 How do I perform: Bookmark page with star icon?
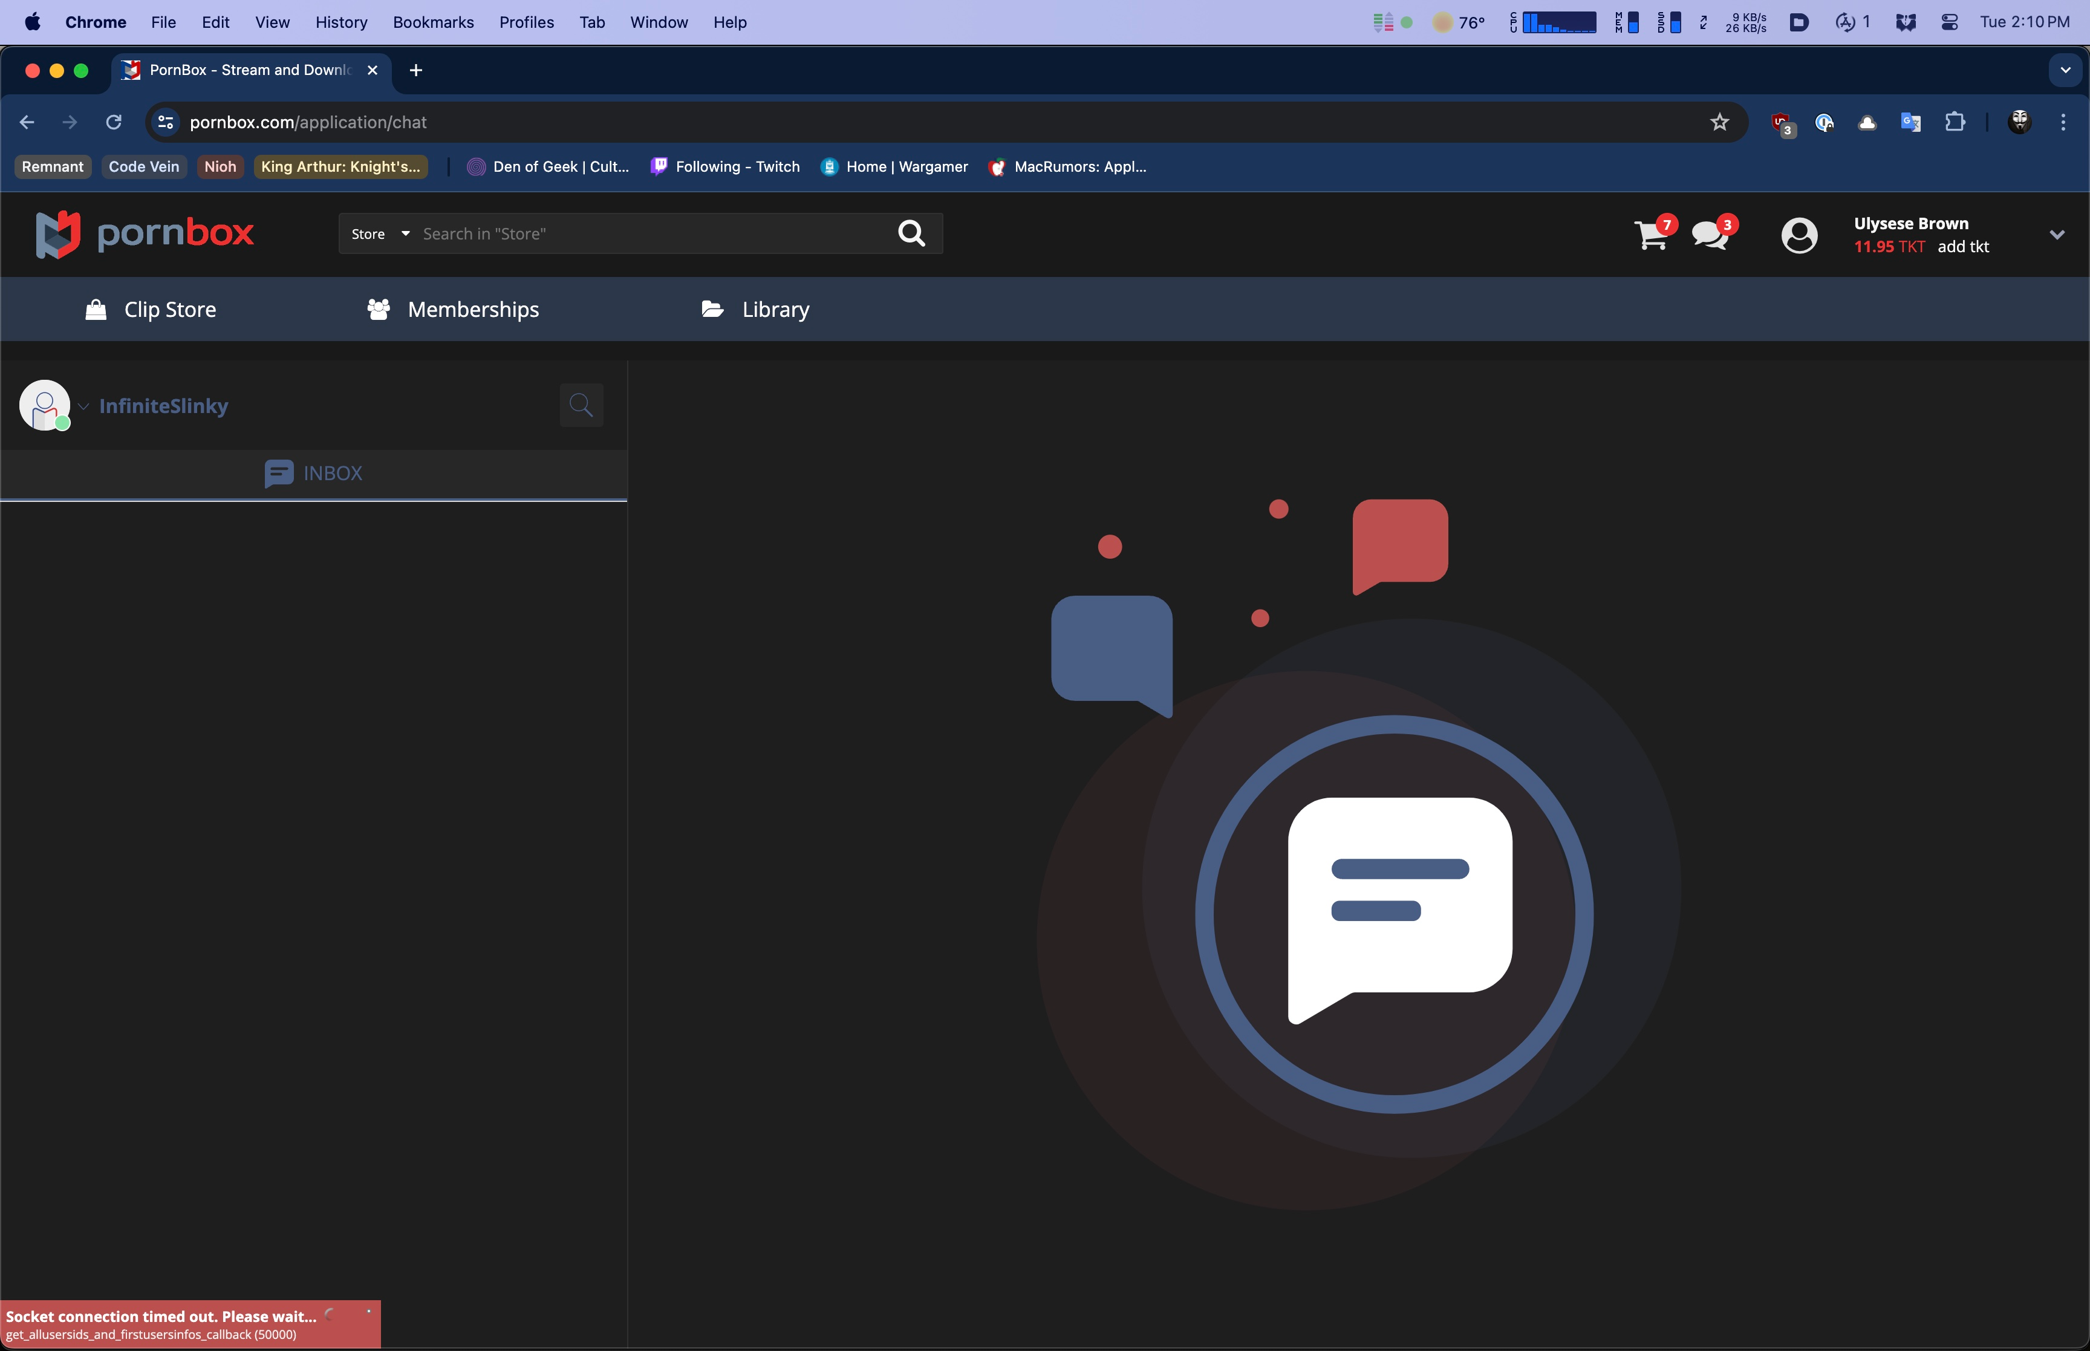1719,122
